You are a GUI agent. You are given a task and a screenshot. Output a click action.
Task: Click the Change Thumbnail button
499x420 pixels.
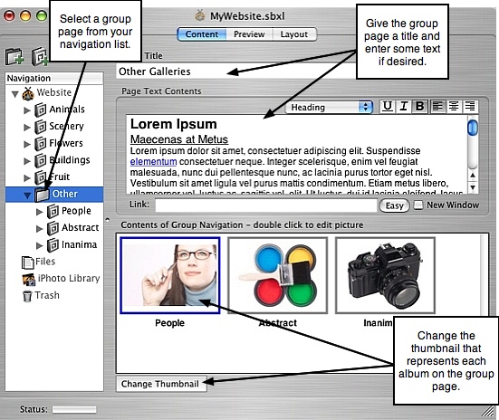(161, 384)
